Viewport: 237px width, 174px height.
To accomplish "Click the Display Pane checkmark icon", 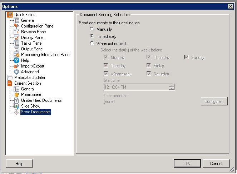I will click(x=16, y=38).
